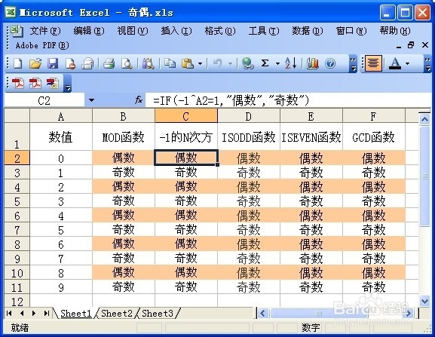Click the Chart Wizard icon
435x337 pixels.
(x=313, y=63)
